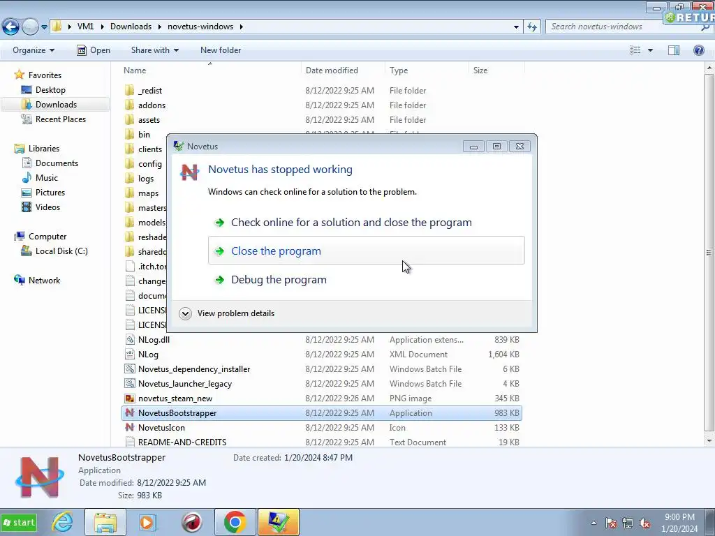Click Downloads in the address breadcrumb
Image resolution: width=715 pixels, height=536 pixels.
tap(131, 27)
